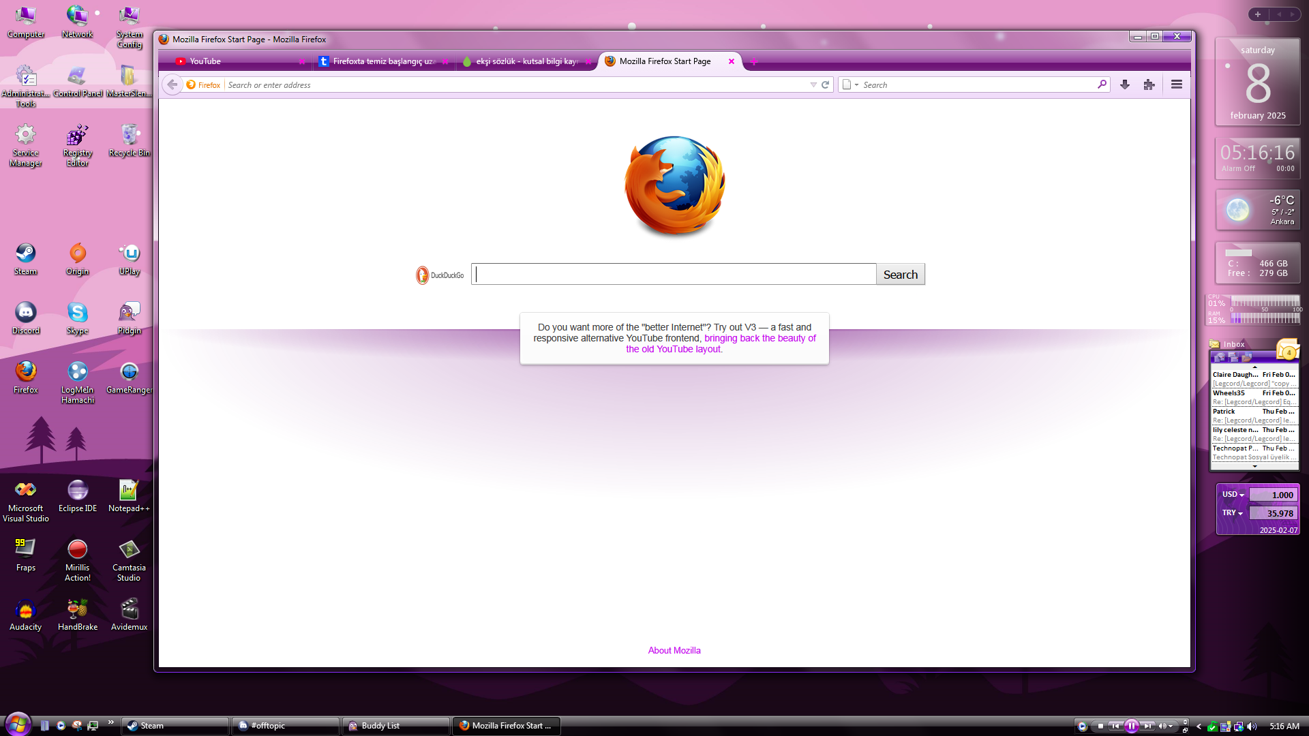Expand hidden tray icons with arrow
The height and width of the screenshot is (736, 1309).
(1199, 726)
